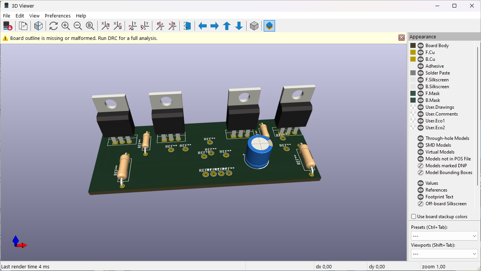Toggle orthographic projection cube icon
This screenshot has height=271, width=481.
click(x=254, y=26)
